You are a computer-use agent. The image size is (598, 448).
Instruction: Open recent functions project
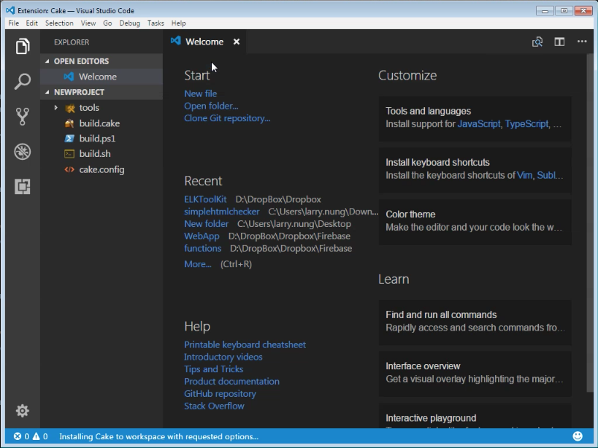point(202,248)
